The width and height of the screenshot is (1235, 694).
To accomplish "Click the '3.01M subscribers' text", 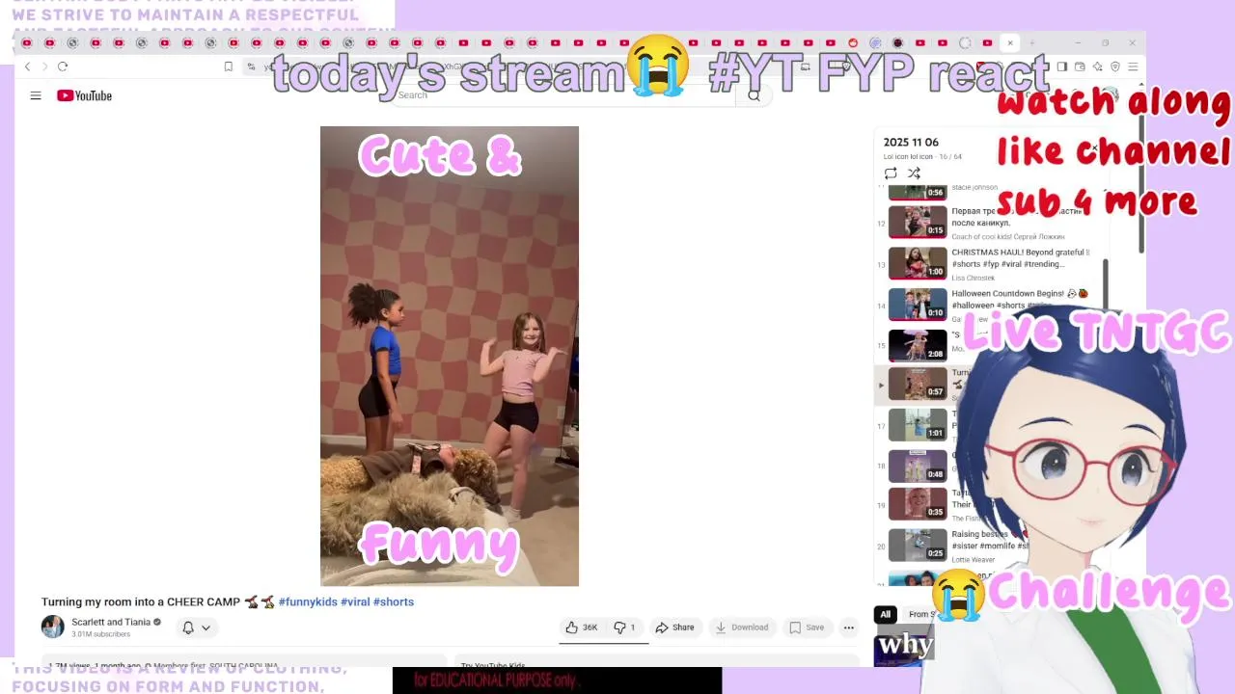I will 100,634.
